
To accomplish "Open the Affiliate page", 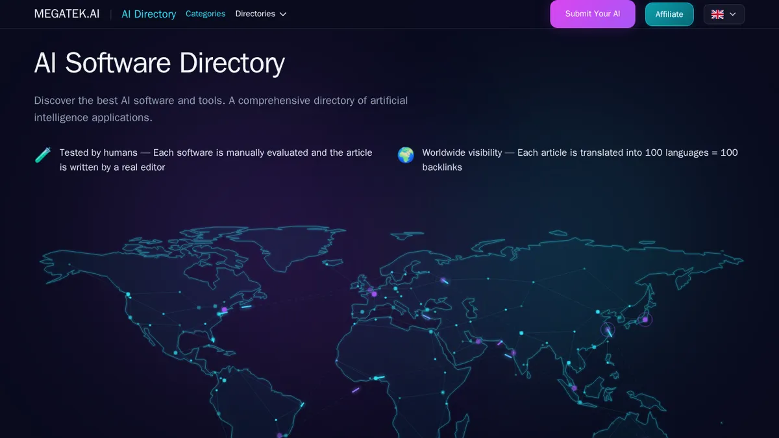I will click(x=669, y=14).
